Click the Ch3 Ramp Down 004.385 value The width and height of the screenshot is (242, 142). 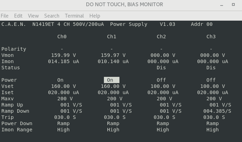click(217, 111)
